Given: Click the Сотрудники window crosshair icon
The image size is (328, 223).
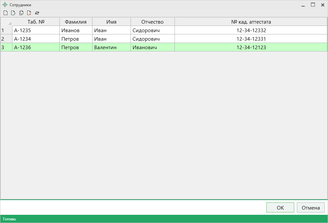Looking at the screenshot, I should (x=5, y=5).
